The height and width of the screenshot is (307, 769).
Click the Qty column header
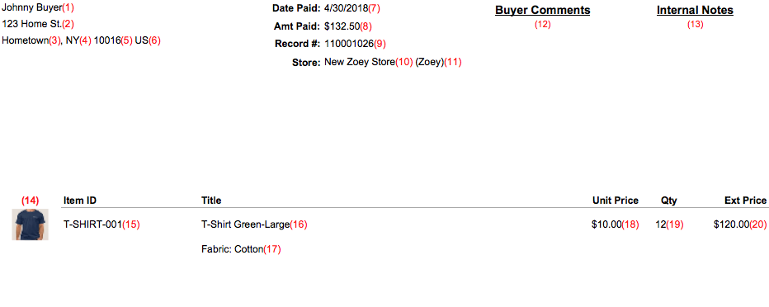(x=669, y=200)
